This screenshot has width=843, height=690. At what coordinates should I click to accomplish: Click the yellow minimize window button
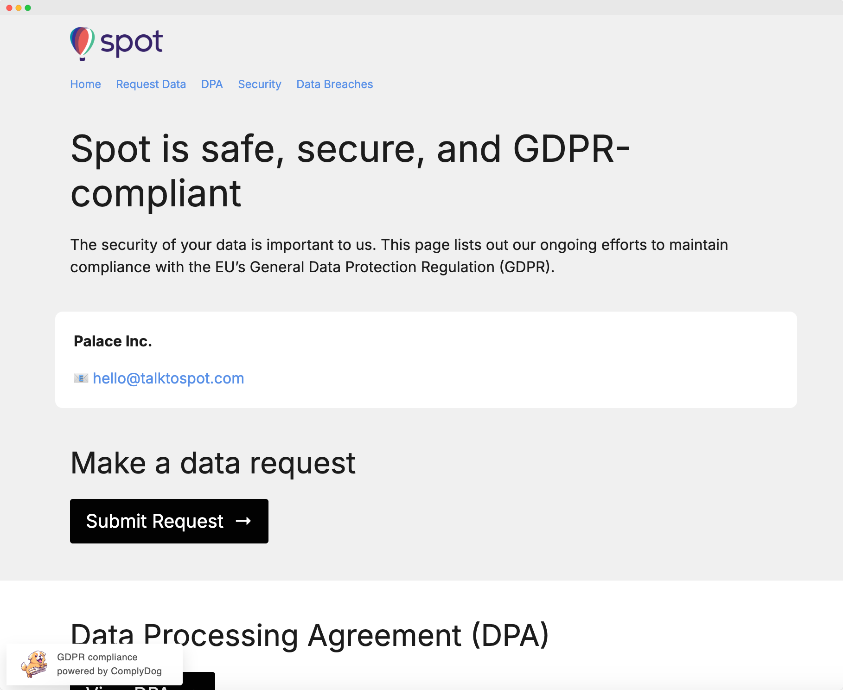19,8
